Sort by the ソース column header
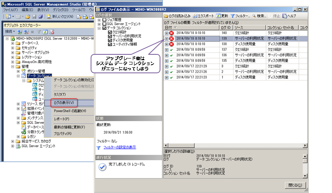 [x=249, y=27]
